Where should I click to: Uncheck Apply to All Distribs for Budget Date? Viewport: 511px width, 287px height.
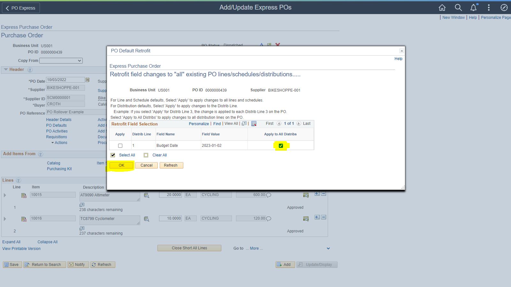(x=281, y=146)
